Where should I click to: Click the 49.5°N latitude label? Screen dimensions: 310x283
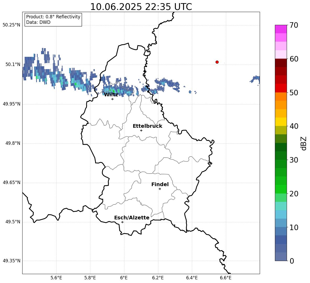click(x=13, y=222)
